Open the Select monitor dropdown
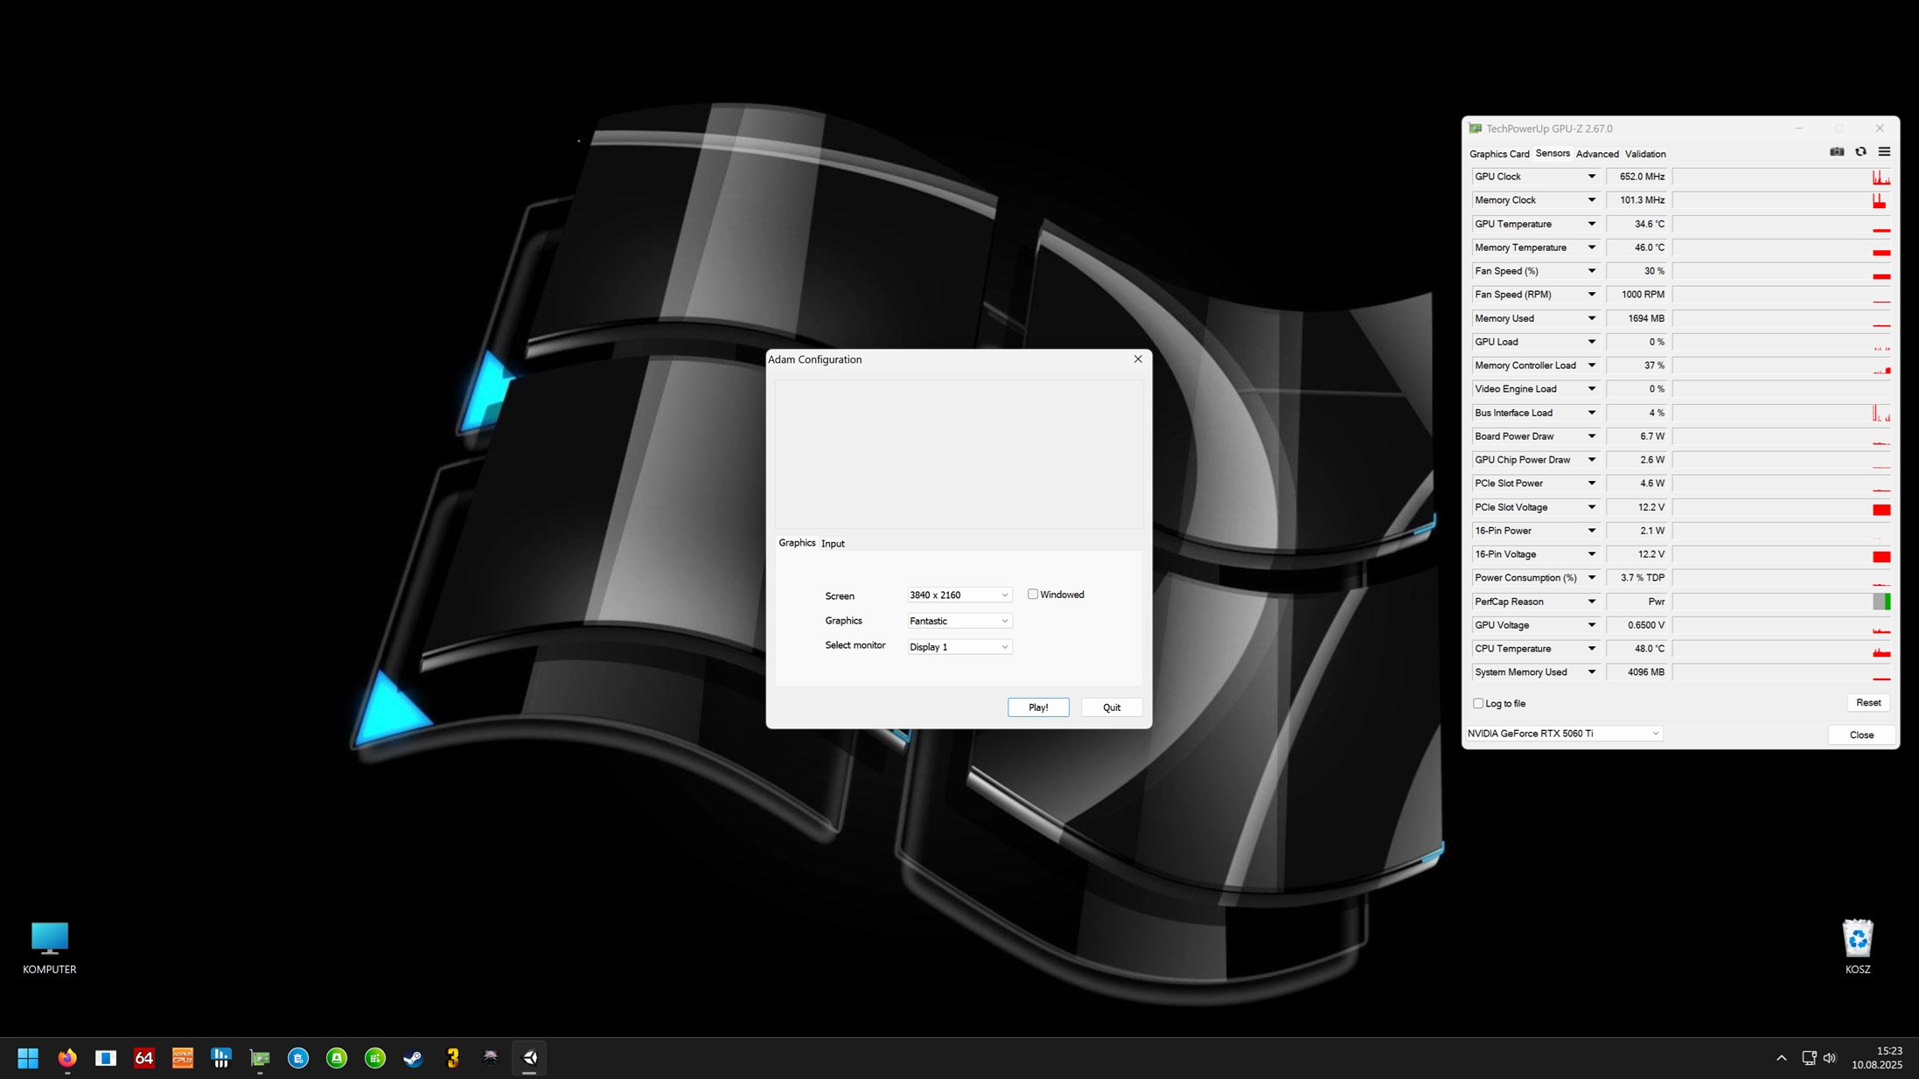 (x=959, y=647)
